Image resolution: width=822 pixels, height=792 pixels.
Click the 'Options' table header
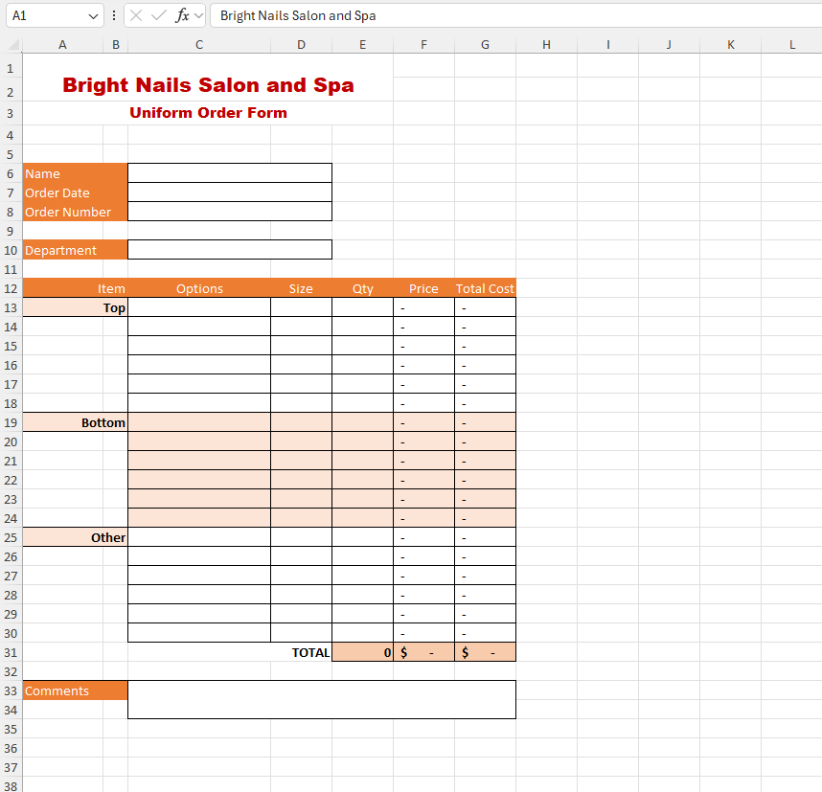tap(199, 288)
